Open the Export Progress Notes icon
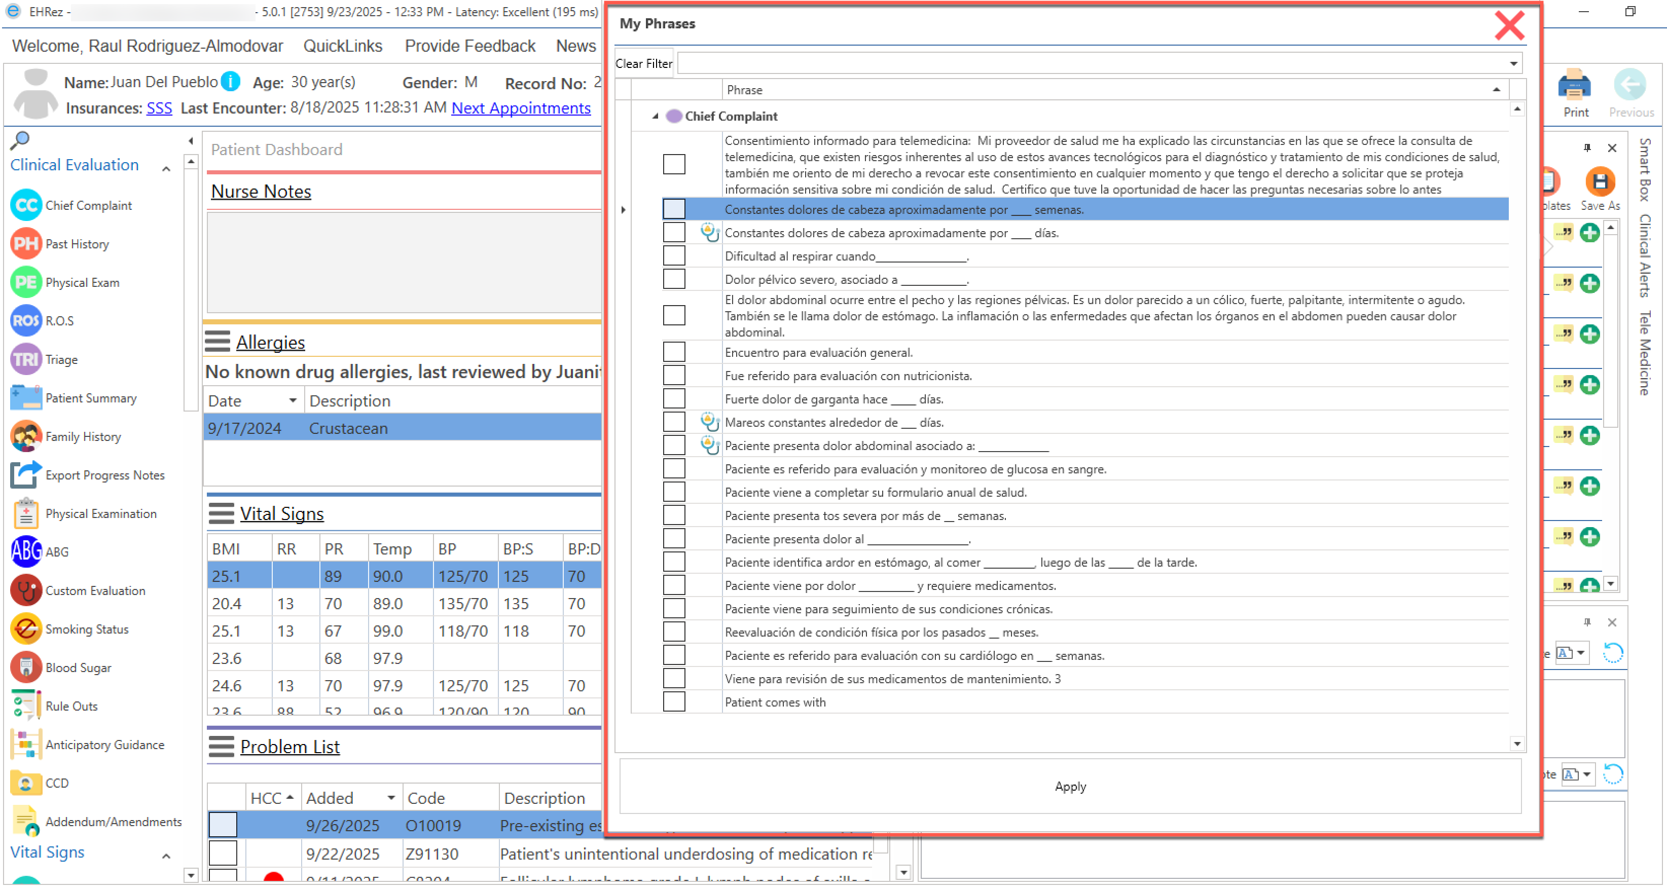Image resolution: width=1667 pixels, height=890 pixels. tap(26, 475)
